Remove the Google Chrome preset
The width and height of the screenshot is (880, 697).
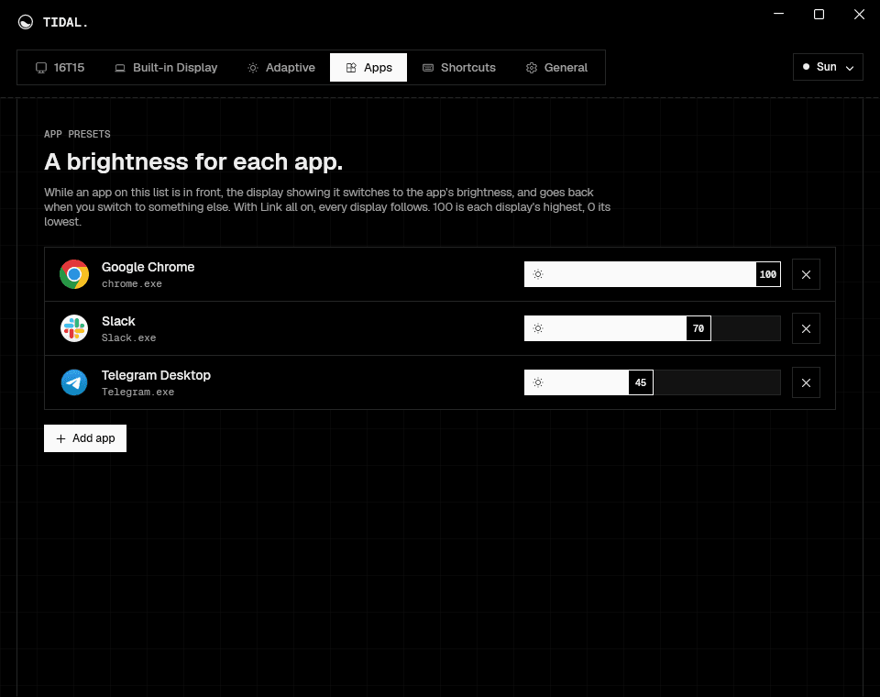[806, 274]
